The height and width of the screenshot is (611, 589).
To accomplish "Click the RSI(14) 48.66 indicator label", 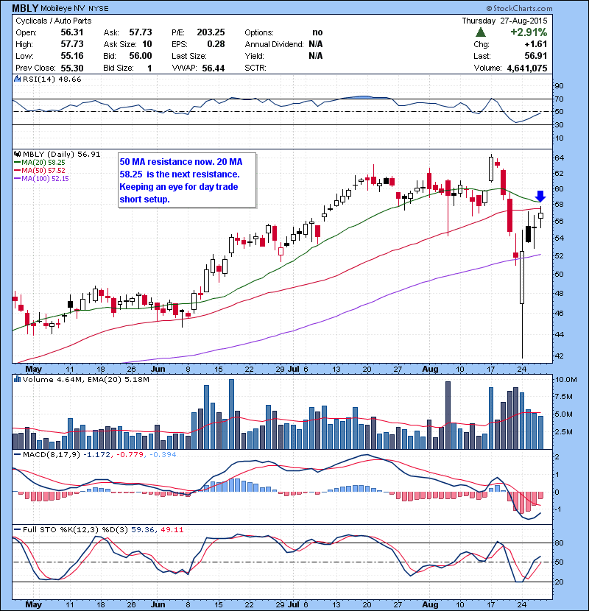I will (x=52, y=79).
